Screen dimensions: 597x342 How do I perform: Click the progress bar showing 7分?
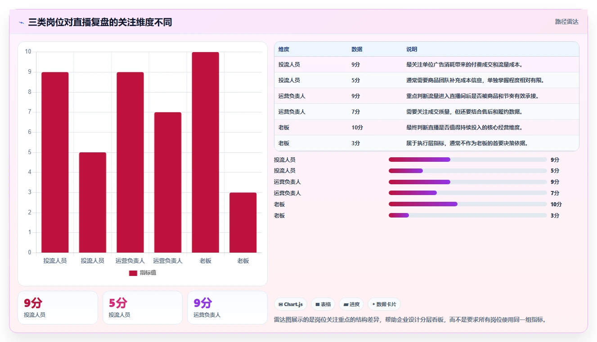(468, 193)
